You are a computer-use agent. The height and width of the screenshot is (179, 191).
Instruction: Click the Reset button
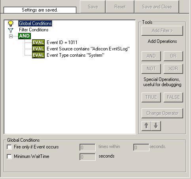[120, 7]
